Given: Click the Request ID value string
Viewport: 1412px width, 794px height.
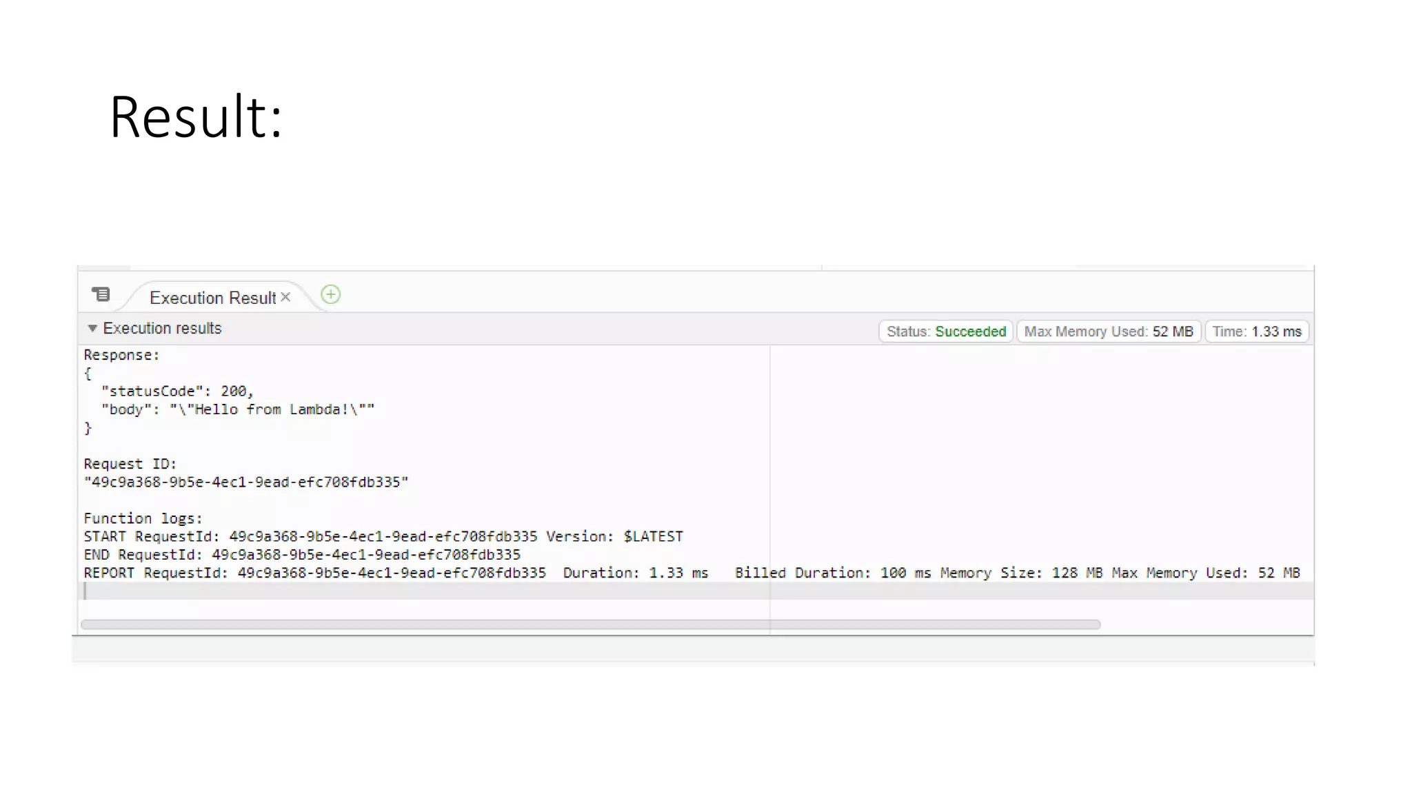Looking at the screenshot, I should 246,482.
